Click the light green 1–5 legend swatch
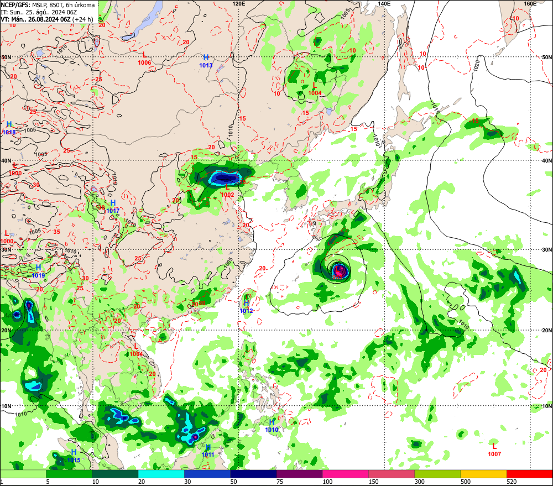 [23, 474]
